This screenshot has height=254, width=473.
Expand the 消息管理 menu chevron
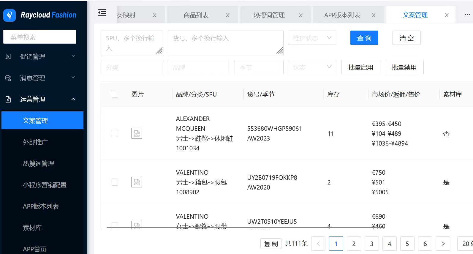pyautogui.click(x=73, y=78)
